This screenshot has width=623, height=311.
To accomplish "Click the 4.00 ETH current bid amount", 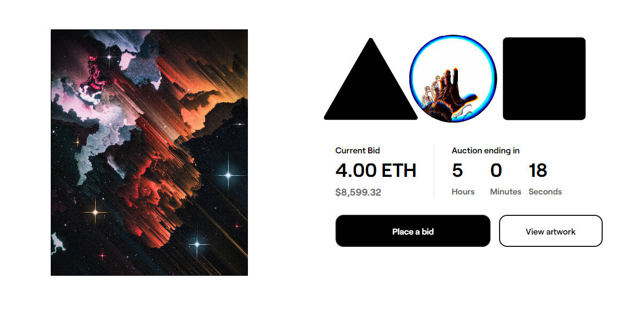I will 376,170.
